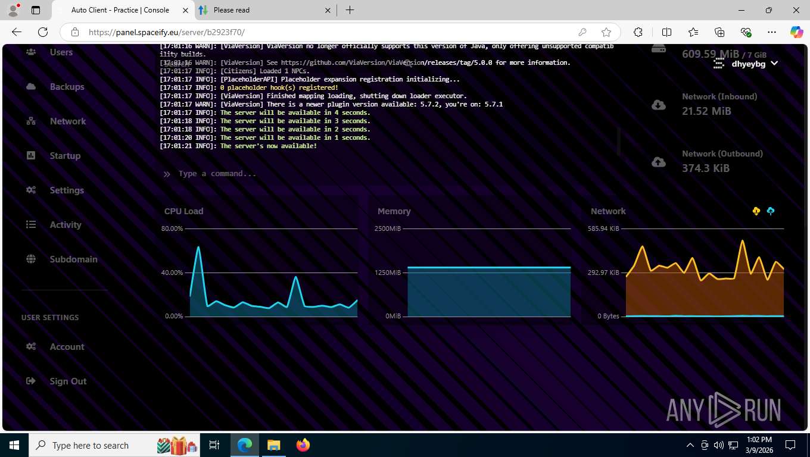
Task: Open the tab actions menu icon
Action: pos(36,10)
